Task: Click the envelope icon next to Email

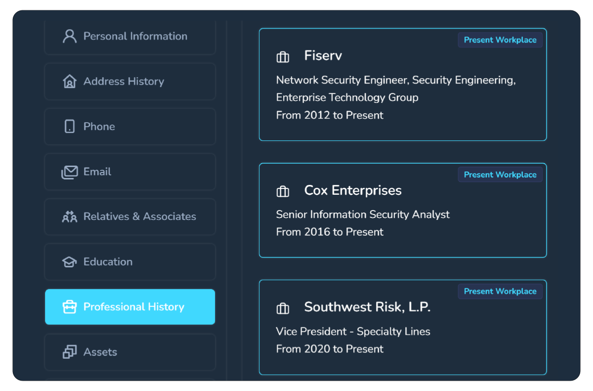Action: click(x=70, y=172)
